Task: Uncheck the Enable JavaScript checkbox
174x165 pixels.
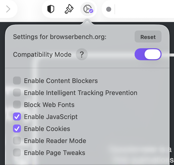Action: [17, 117]
